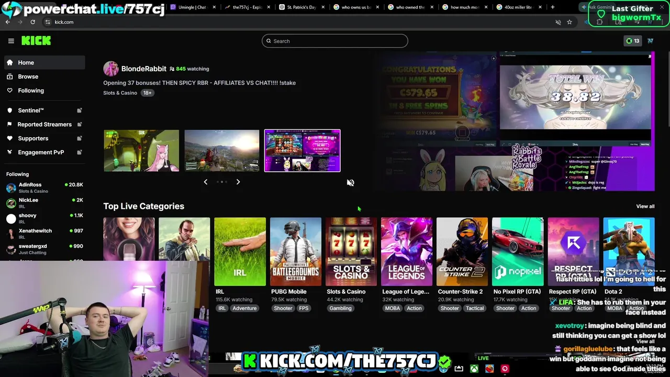The image size is (670, 377).
Task: Open the Xbox app in the taskbar
Action: 474,369
